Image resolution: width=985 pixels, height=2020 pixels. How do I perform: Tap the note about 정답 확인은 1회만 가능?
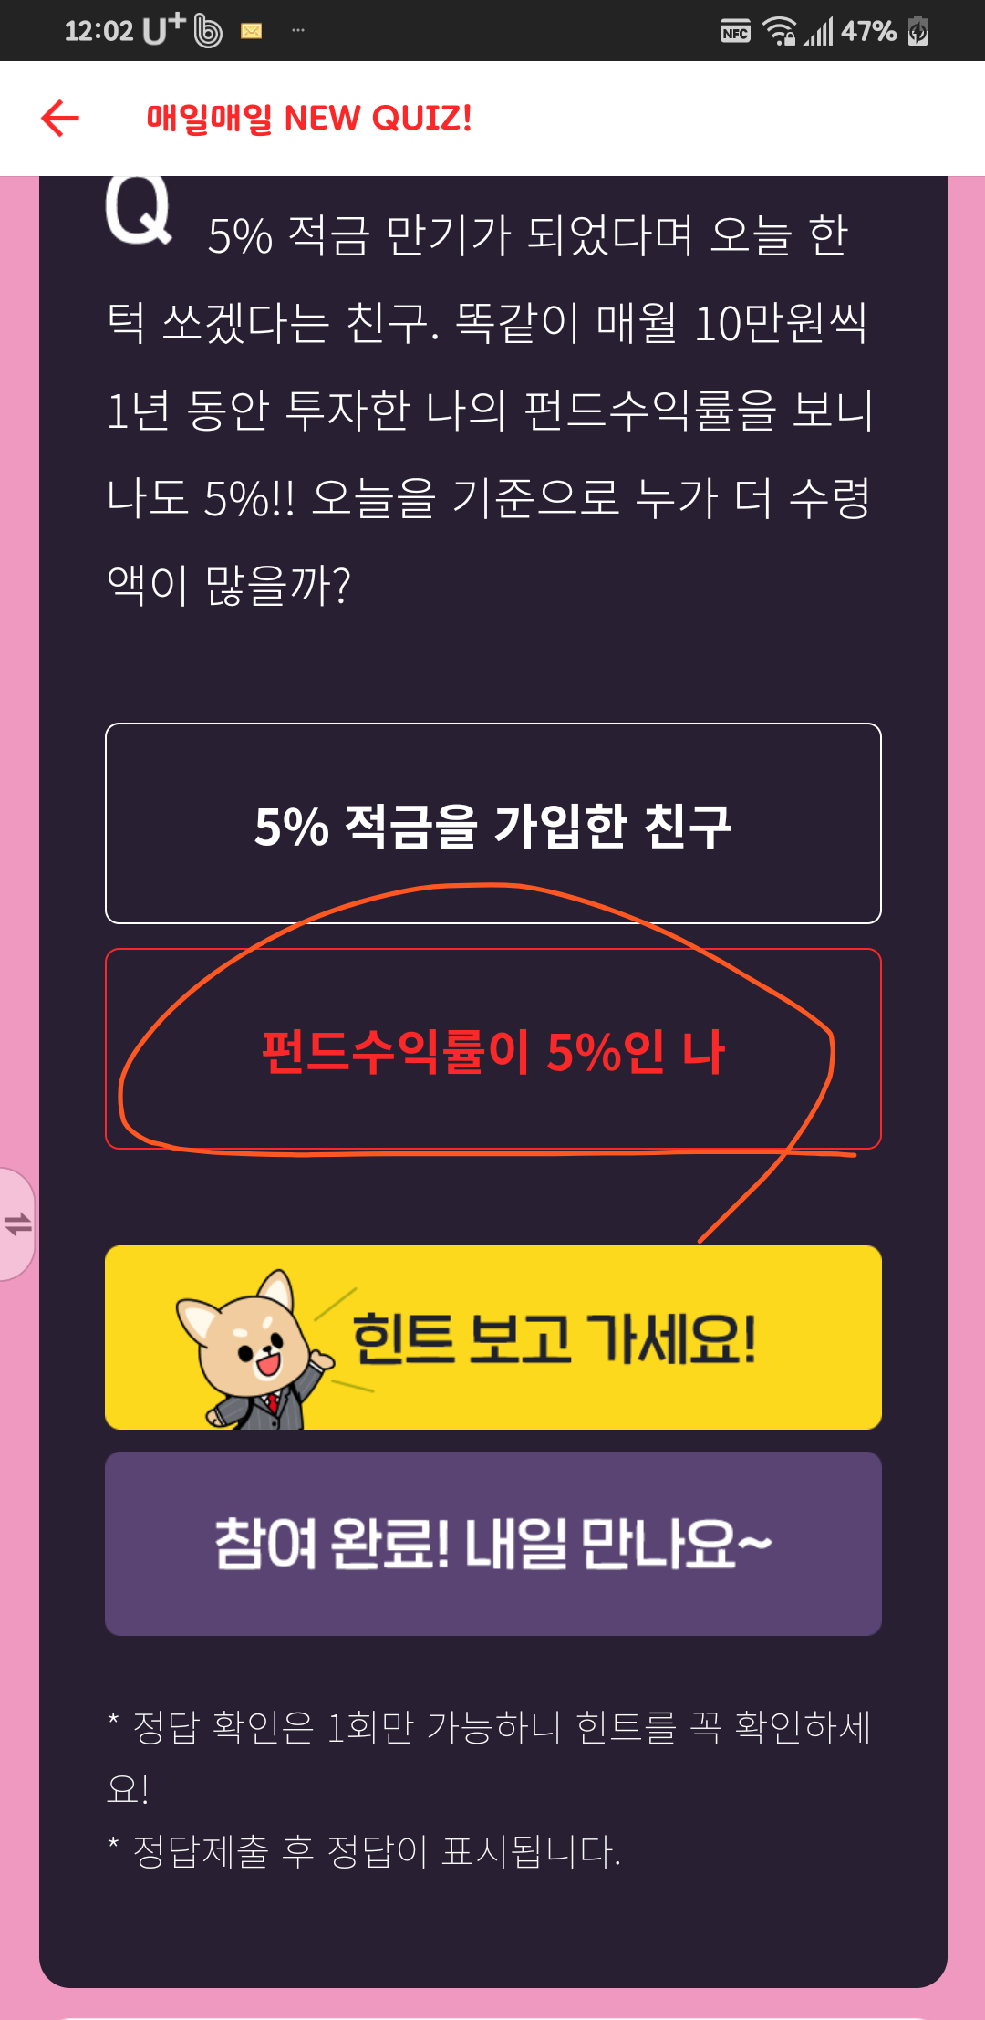(x=489, y=1757)
